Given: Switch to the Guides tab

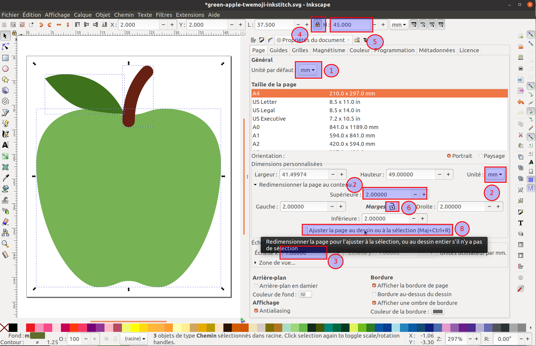Looking at the screenshot, I should click(278, 50).
